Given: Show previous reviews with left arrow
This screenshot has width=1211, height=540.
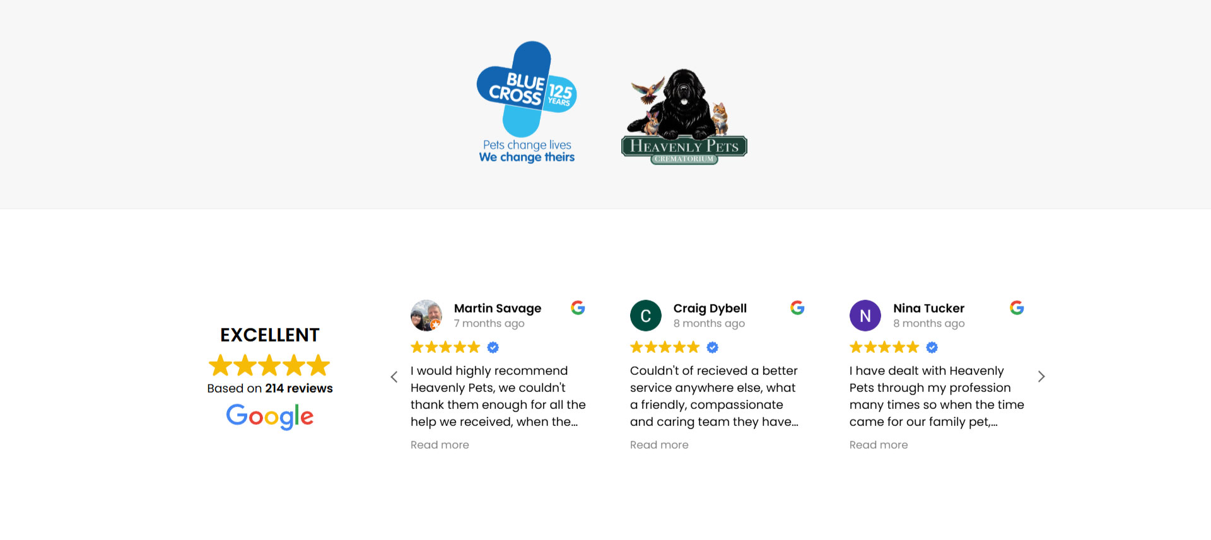Looking at the screenshot, I should point(394,377).
